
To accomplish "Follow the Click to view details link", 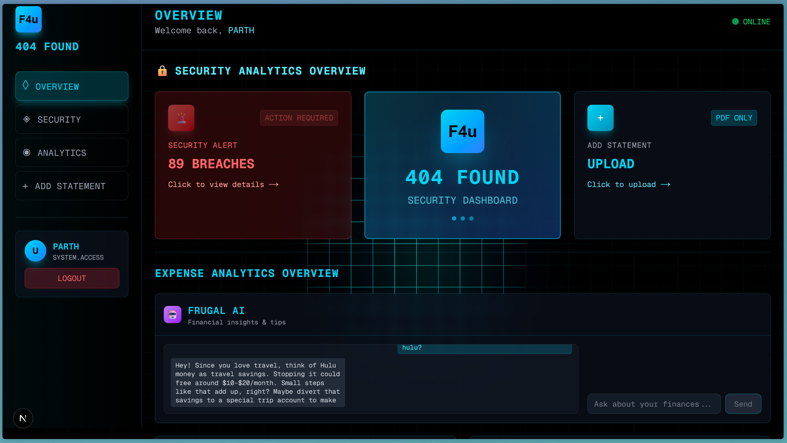I will [x=223, y=185].
